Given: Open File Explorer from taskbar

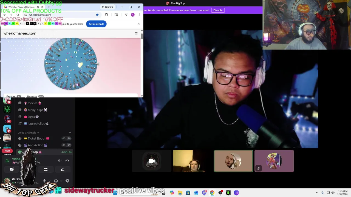Looking at the screenshot, I should pyautogui.click(x=180, y=193).
